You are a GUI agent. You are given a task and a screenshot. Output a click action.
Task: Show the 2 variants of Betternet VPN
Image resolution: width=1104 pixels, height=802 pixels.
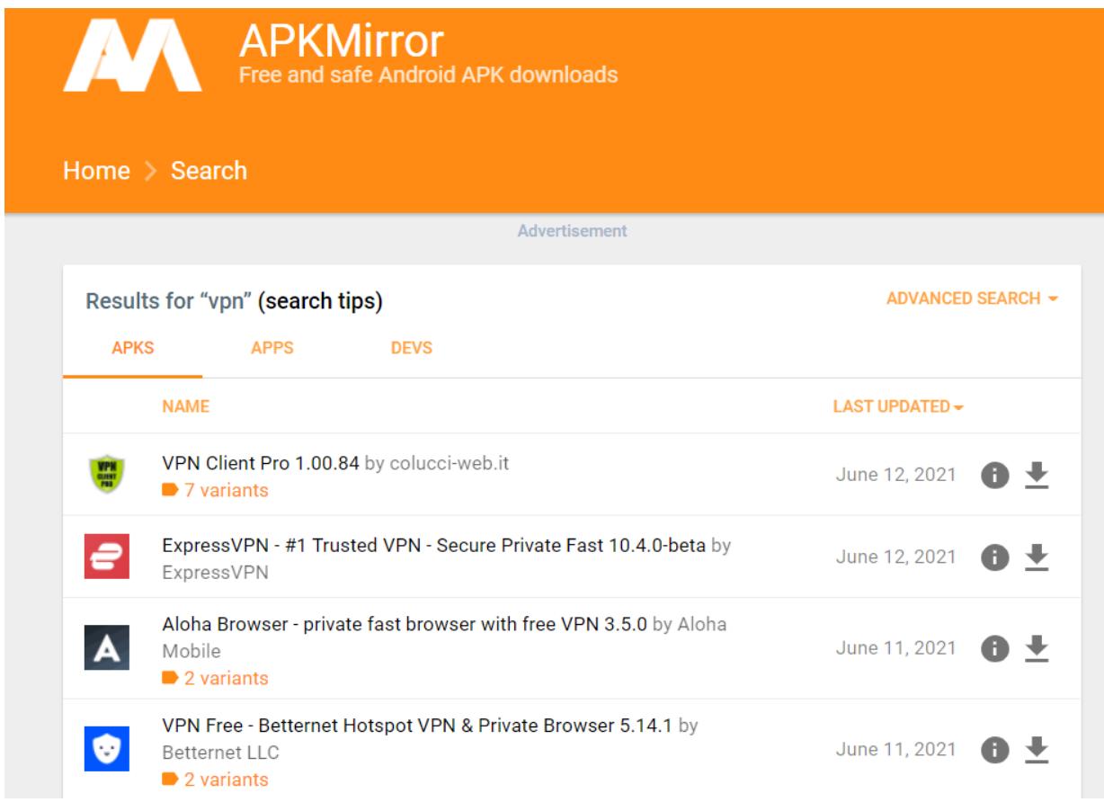pos(216,779)
